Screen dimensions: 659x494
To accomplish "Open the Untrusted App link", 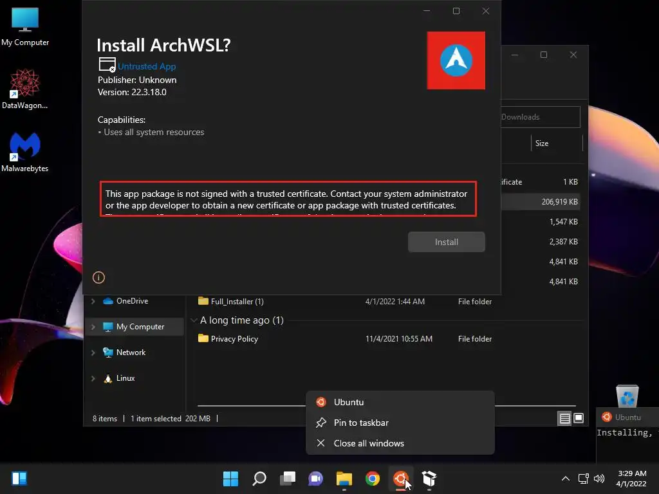I will tap(147, 66).
